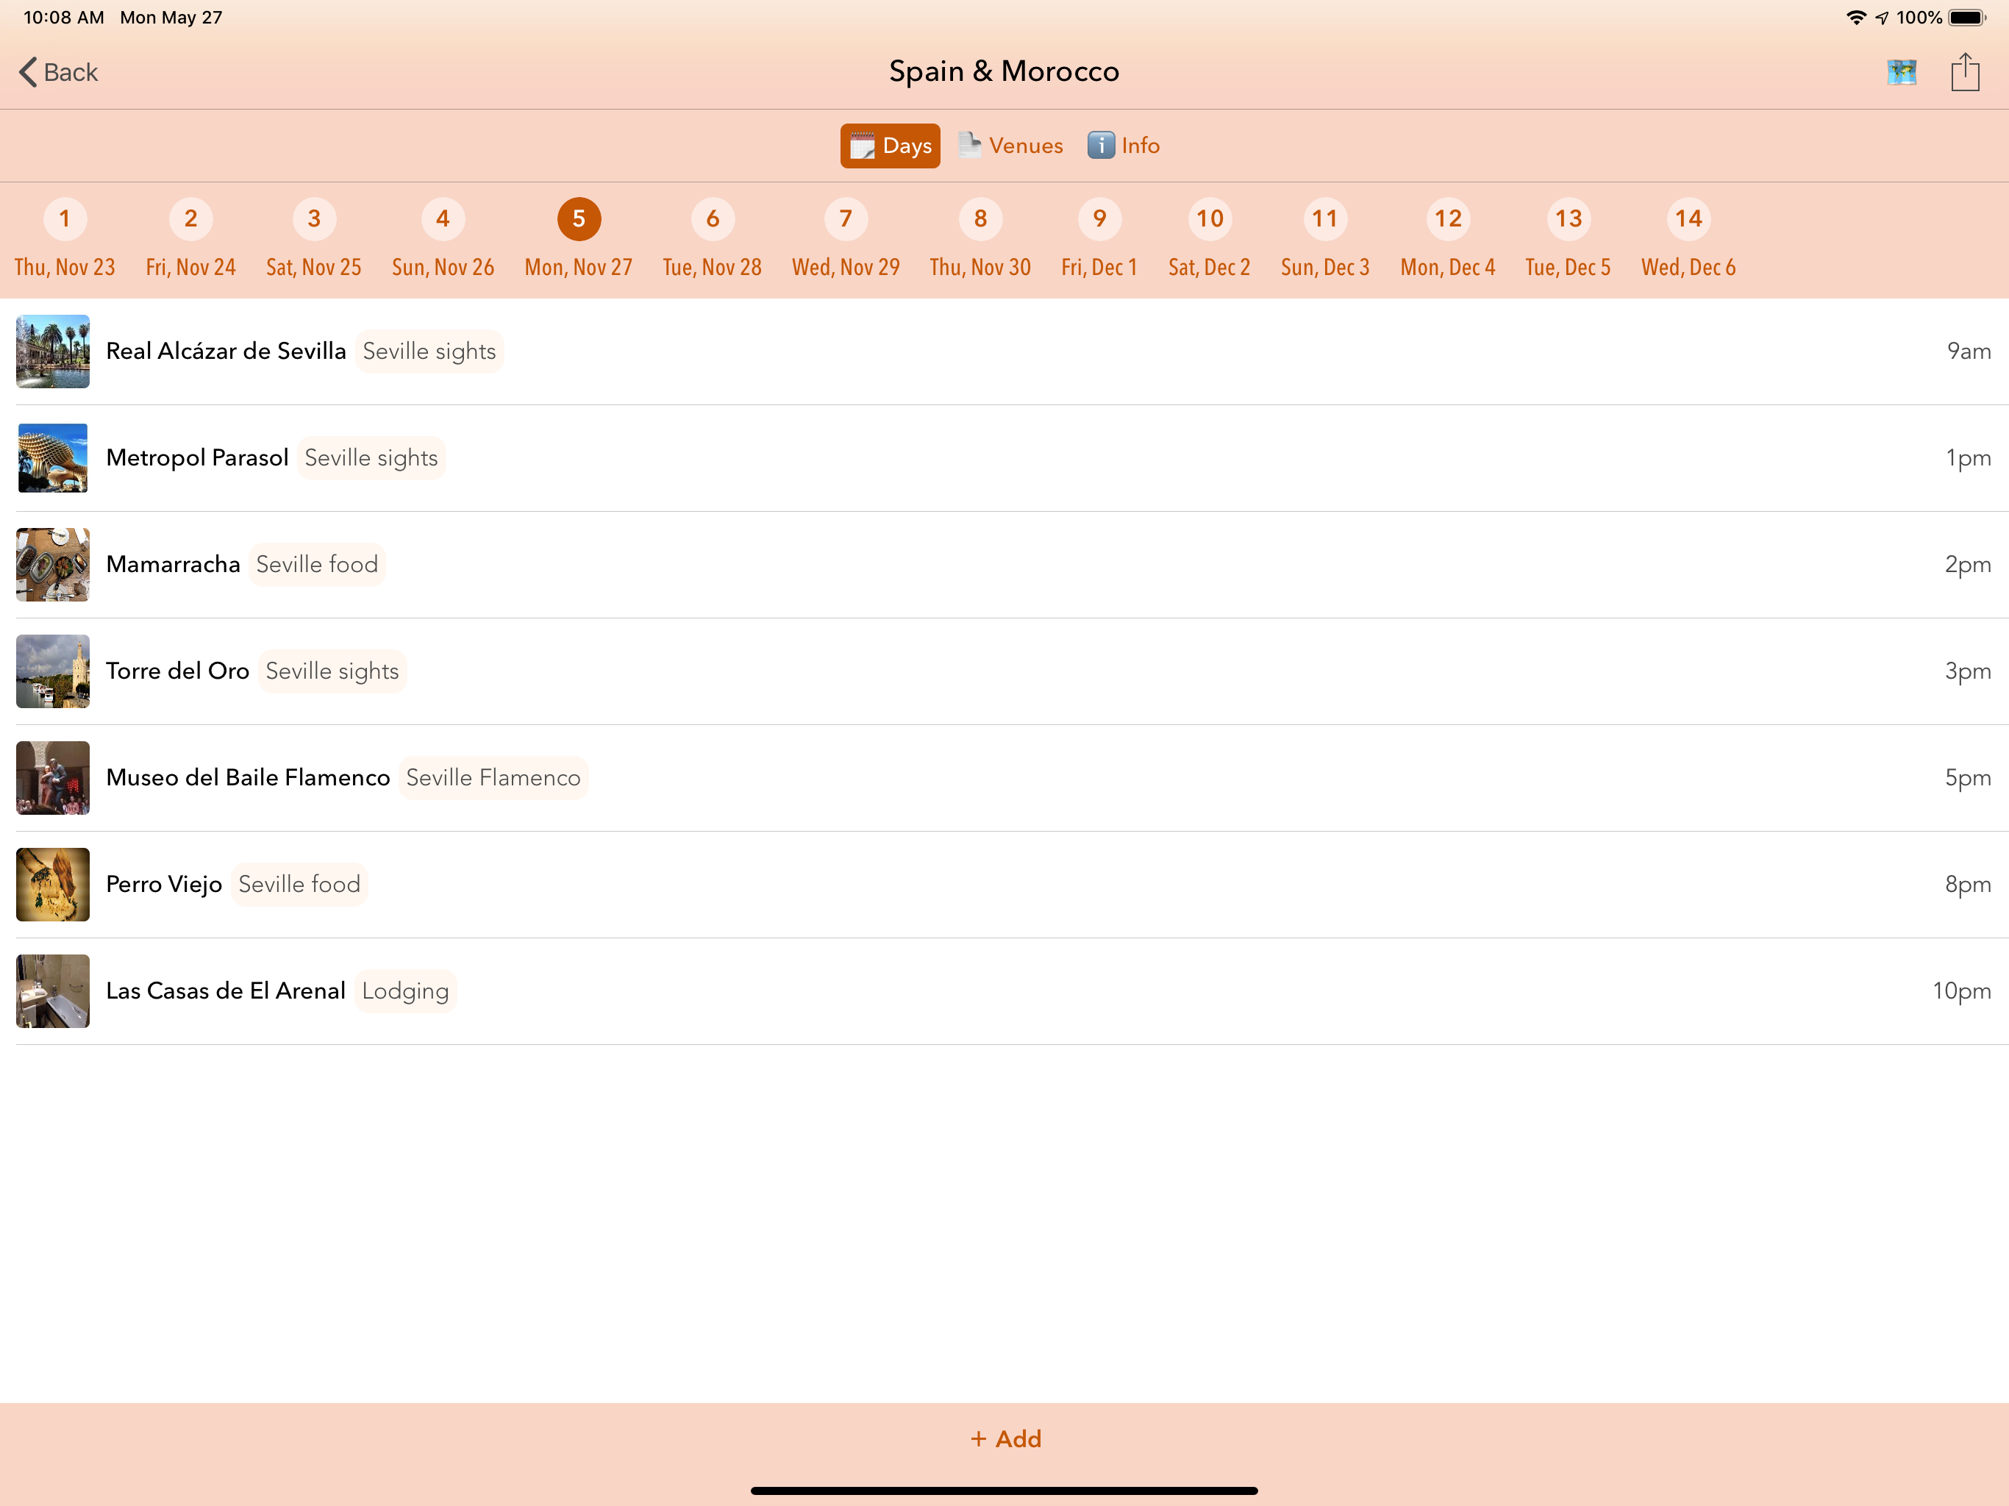
Task: Open the Perro Viejo entry
Action: pos(165,884)
